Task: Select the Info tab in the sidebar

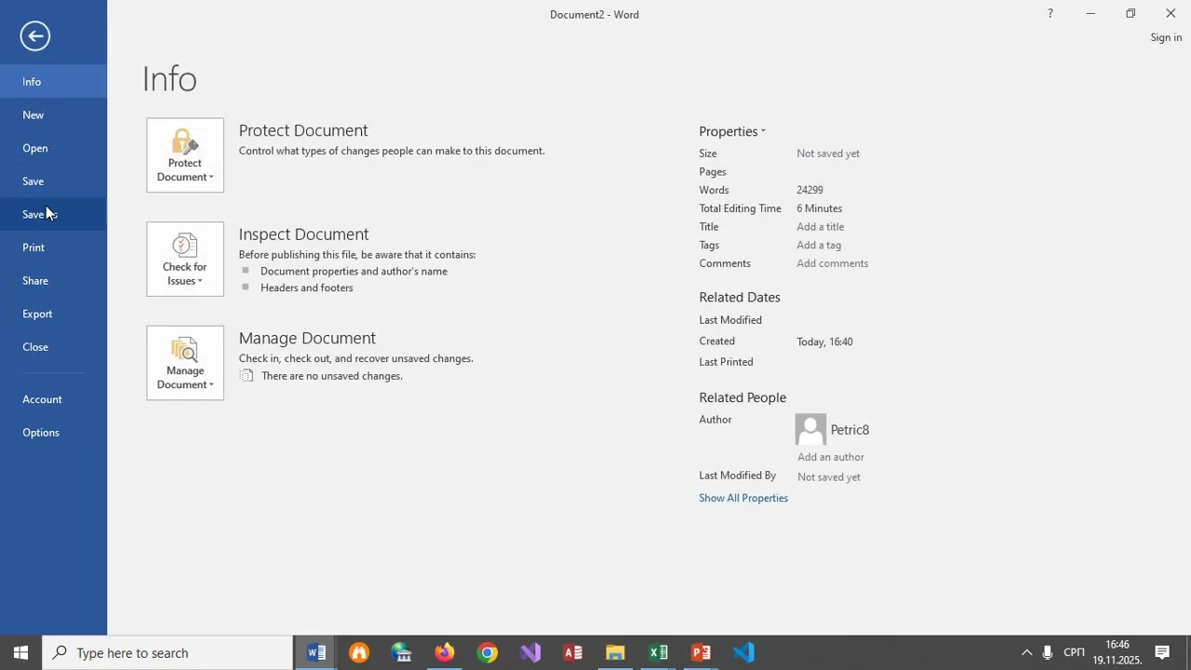Action: [53, 82]
